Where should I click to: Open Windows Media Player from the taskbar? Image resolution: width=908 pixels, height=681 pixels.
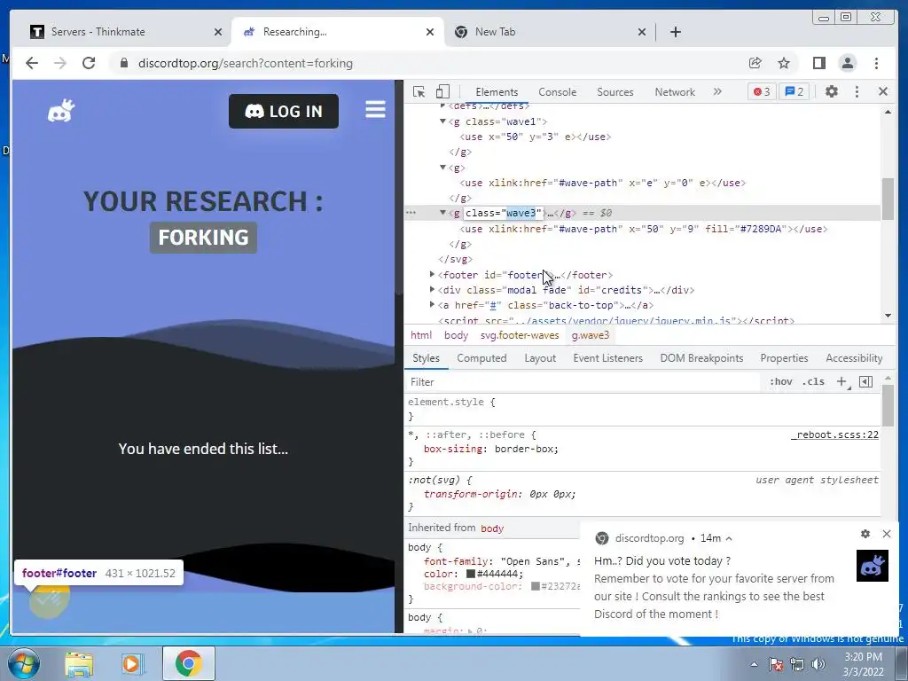pyautogui.click(x=132, y=663)
